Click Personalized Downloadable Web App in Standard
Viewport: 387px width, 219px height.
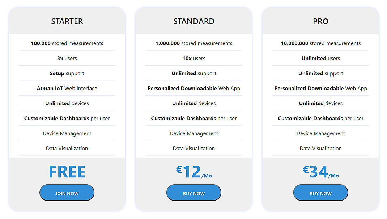pyautogui.click(x=193, y=88)
